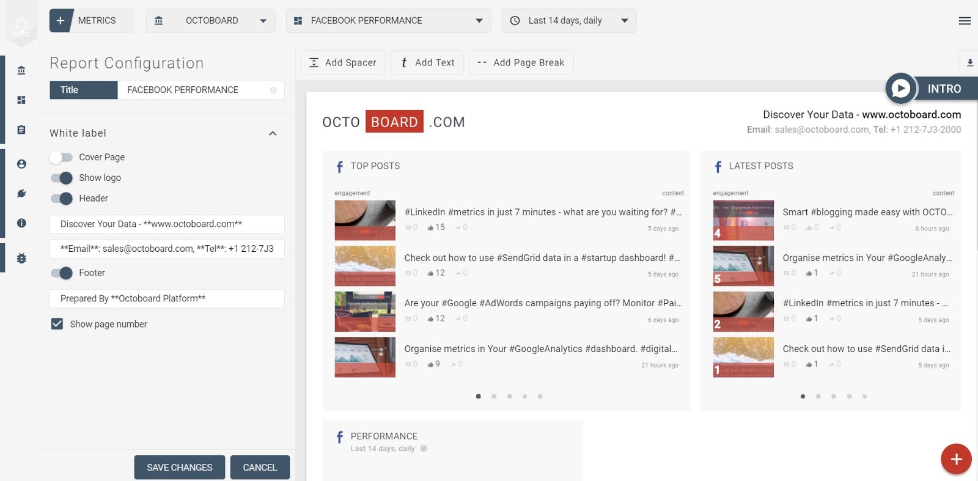The width and height of the screenshot is (978, 481).
Task: Disable the Show logo switch
Action: pyautogui.click(x=61, y=178)
